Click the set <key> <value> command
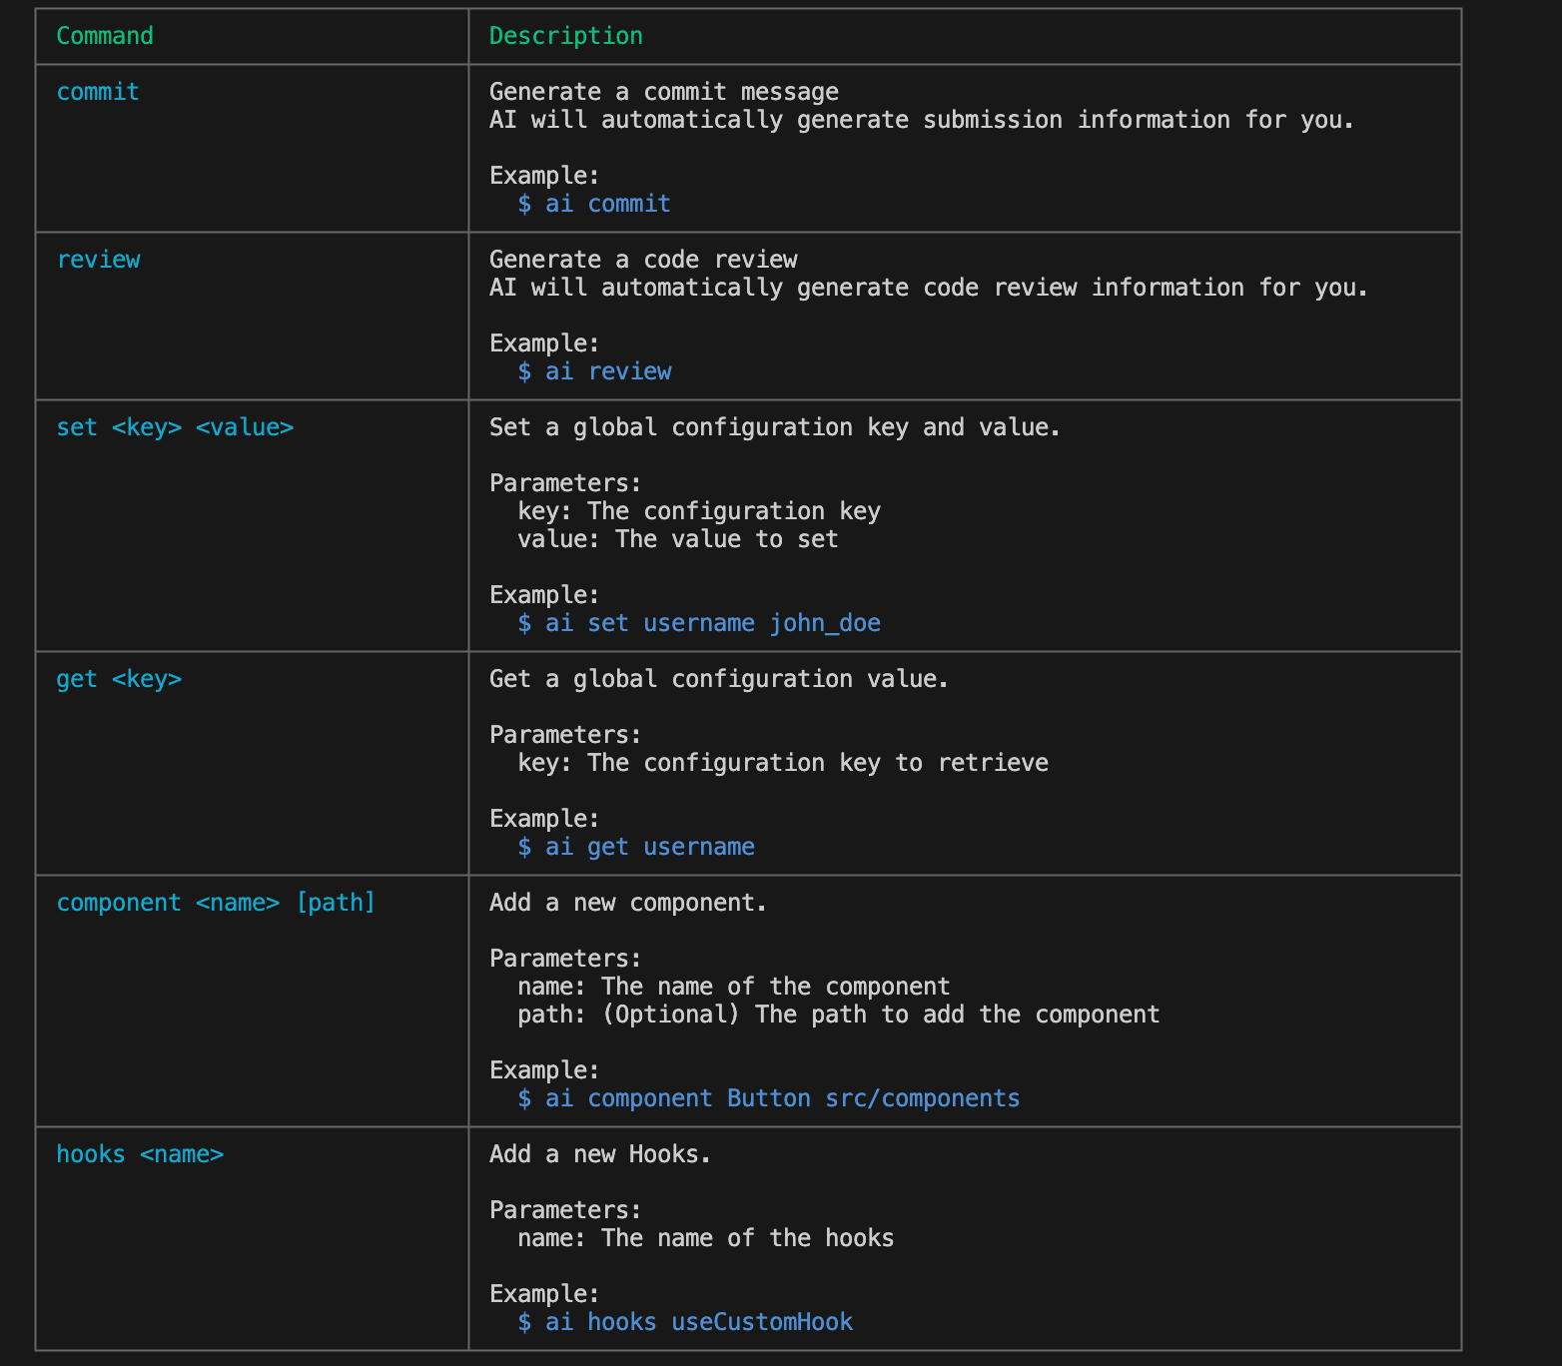This screenshot has width=1562, height=1366. [x=175, y=426]
